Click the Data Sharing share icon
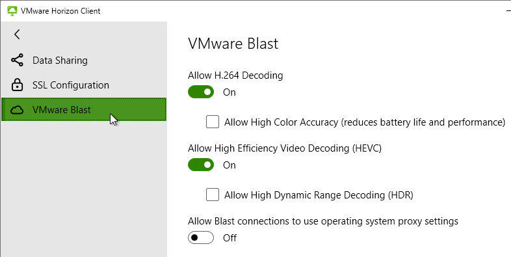This screenshot has height=257, width=511. click(17, 61)
